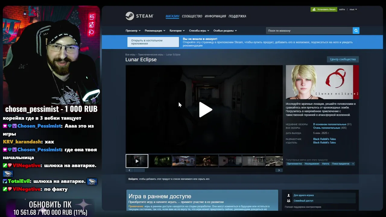This screenshot has width=386, height=217.
Task: Click the left arrow of the media strip
Action: (x=129, y=170)
